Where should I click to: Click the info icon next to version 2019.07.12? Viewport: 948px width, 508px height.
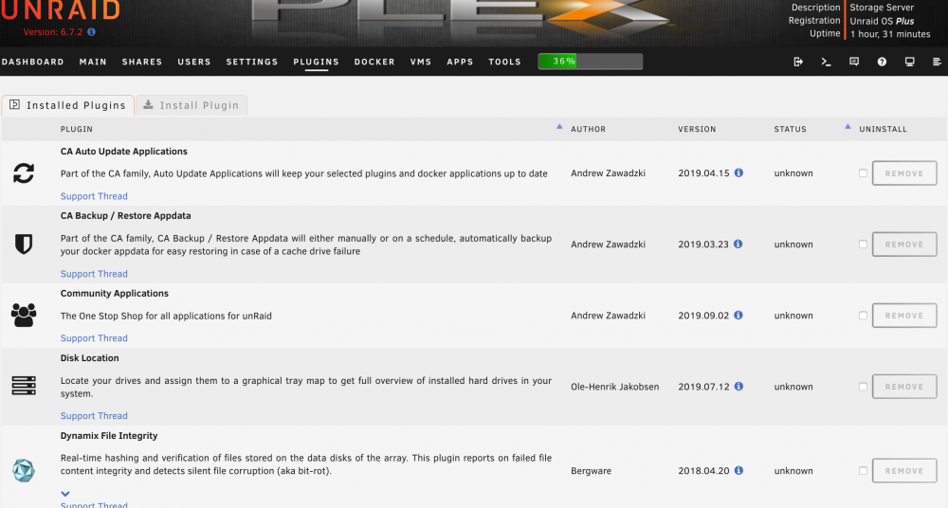tap(738, 386)
